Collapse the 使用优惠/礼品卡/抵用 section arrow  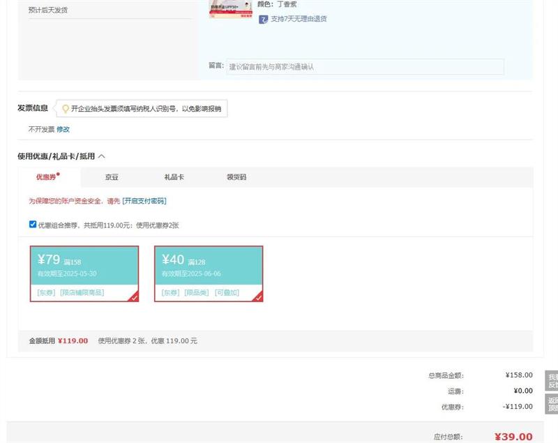[x=102, y=157]
